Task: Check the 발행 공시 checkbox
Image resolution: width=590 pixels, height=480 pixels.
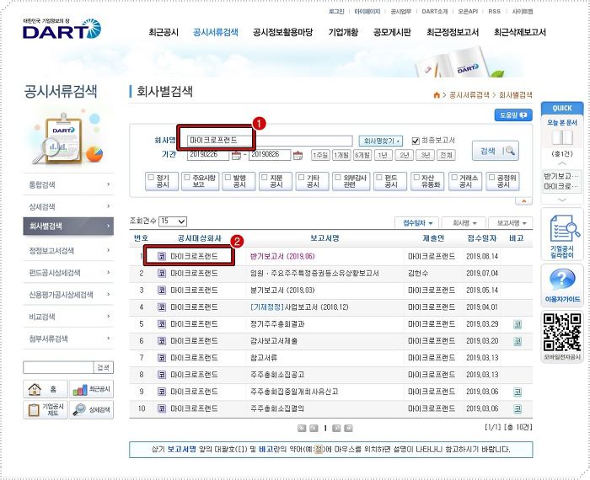Action: pos(228,178)
